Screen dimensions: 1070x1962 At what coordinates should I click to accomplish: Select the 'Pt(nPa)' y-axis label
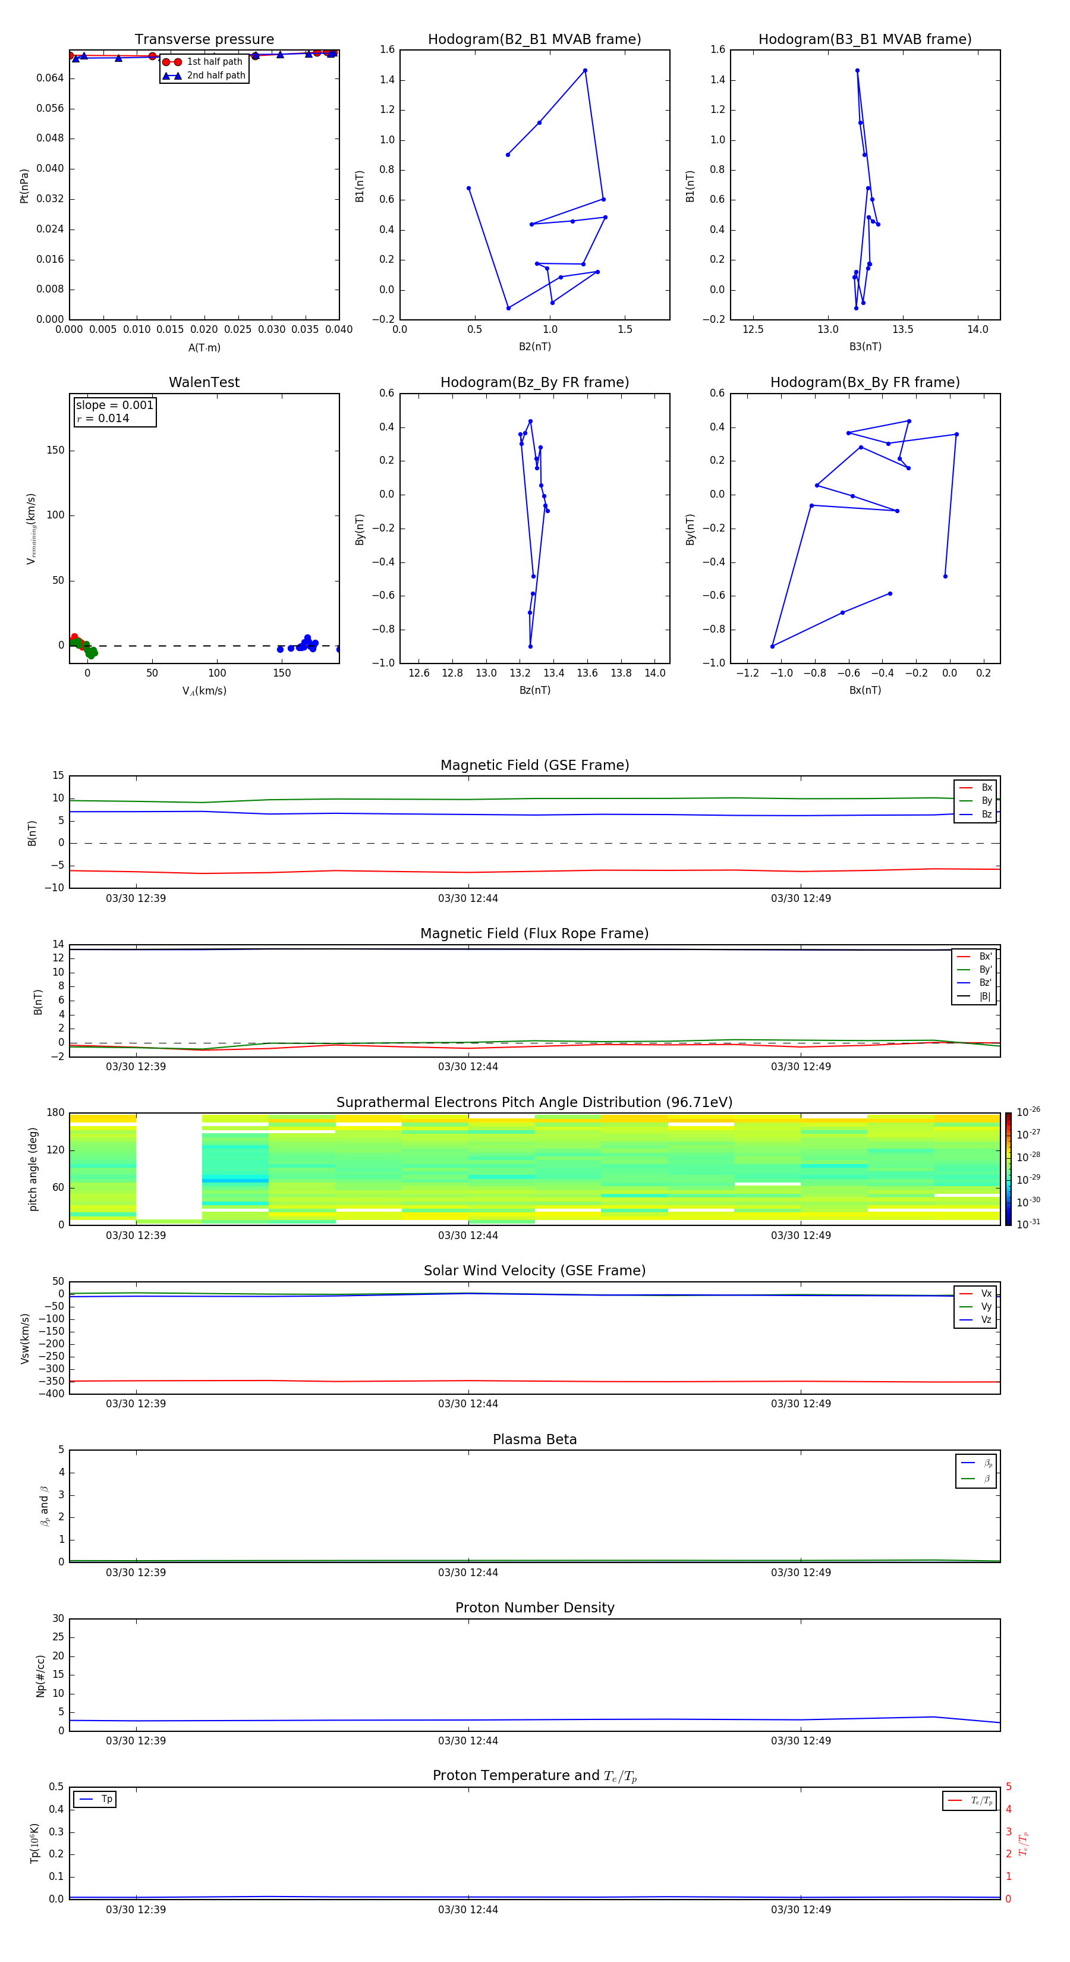pyautogui.click(x=24, y=186)
